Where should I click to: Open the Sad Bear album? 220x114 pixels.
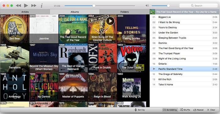click(x=14, y=29)
